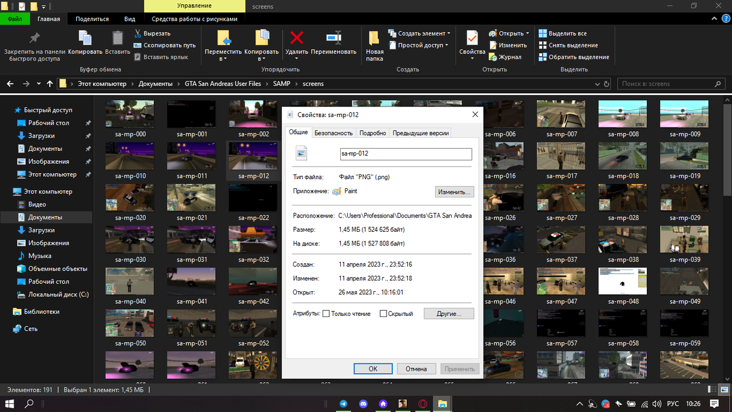732x412 pixels.
Task: Switch to Поделиться ribbon tab
Action: (91, 19)
